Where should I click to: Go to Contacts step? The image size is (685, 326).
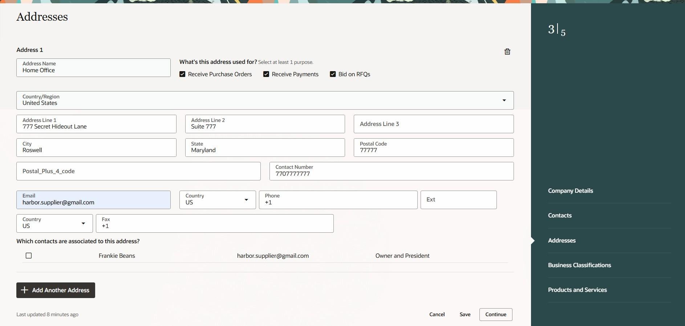(560, 215)
